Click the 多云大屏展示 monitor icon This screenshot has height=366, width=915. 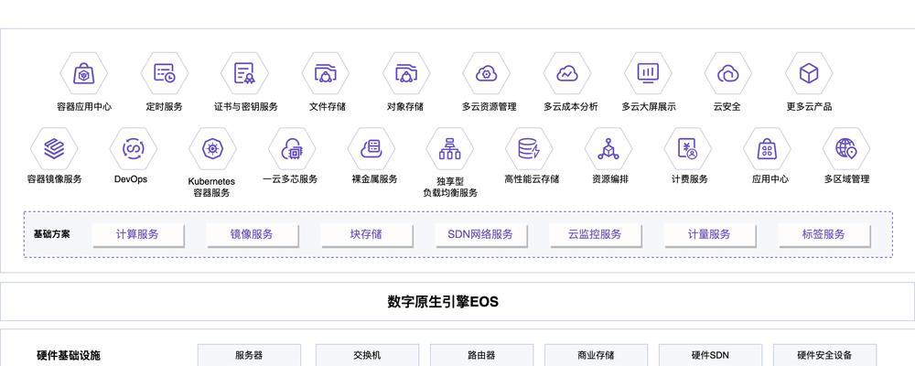(648, 73)
